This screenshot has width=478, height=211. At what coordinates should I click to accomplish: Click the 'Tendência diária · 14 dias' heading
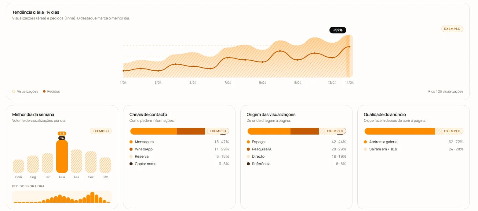coord(36,12)
